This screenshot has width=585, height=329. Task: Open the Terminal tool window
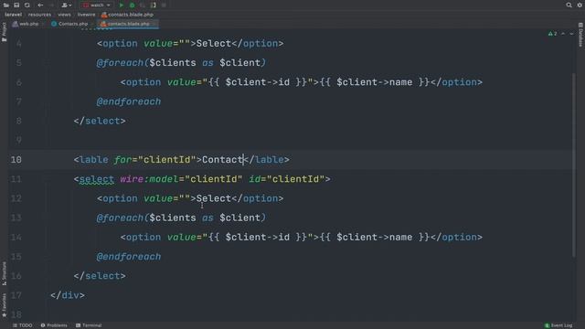(89, 325)
